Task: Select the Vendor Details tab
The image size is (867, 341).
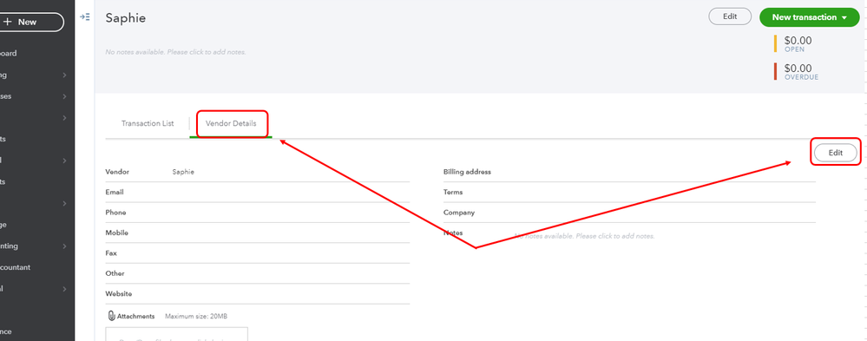Action: coord(231,123)
